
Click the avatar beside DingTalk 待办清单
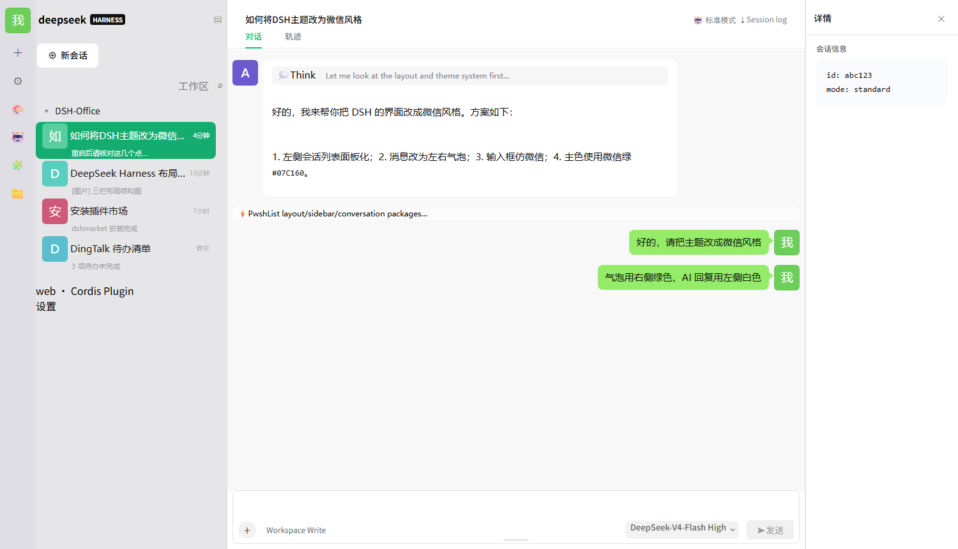[x=55, y=249]
